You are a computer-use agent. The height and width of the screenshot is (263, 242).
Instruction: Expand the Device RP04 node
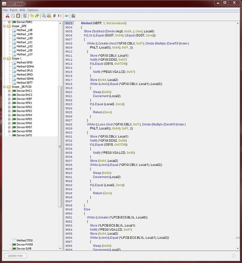pos(9,115)
